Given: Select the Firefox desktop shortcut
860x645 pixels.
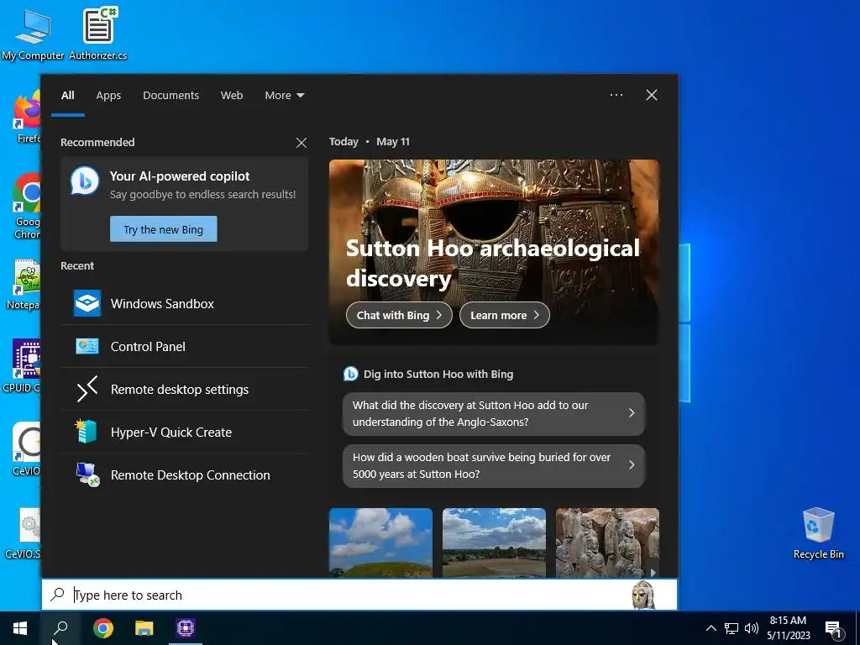Looking at the screenshot, I should tap(26, 118).
